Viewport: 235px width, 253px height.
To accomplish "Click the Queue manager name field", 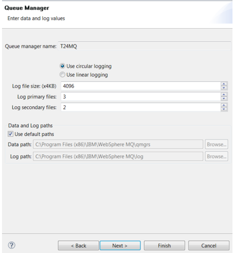I will [145, 46].
